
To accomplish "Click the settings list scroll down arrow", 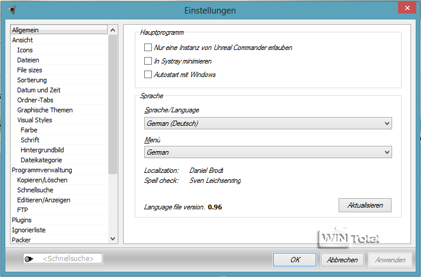I will point(113,239).
